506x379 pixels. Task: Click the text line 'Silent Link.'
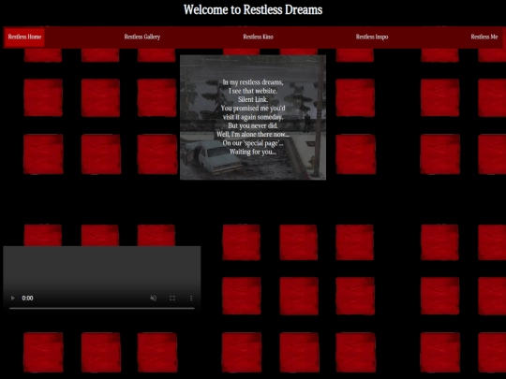(253, 99)
